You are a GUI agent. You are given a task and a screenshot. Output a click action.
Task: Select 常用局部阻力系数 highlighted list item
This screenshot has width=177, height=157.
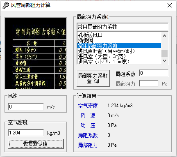[x=119, y=46]
